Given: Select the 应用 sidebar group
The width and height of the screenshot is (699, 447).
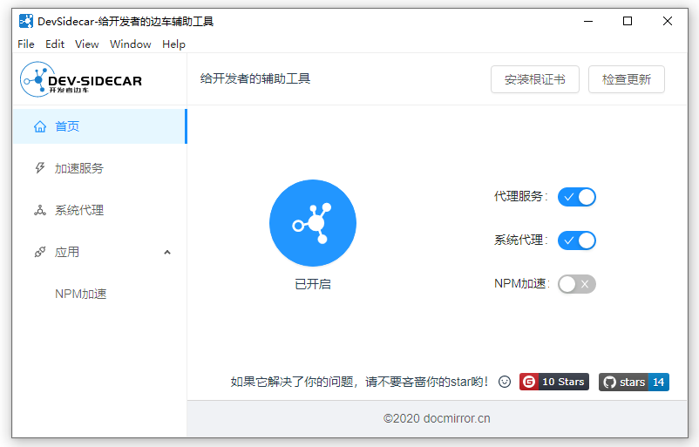Looking at the screenshot, I should pyautogui.click(x=100, y=252).
